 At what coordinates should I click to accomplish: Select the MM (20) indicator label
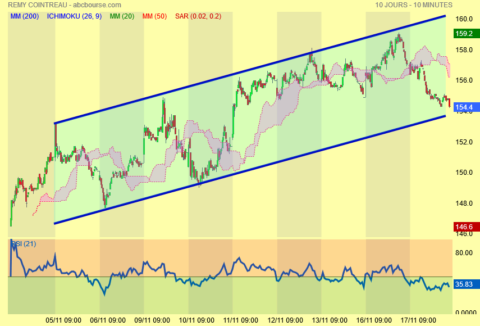coord(122,16)
